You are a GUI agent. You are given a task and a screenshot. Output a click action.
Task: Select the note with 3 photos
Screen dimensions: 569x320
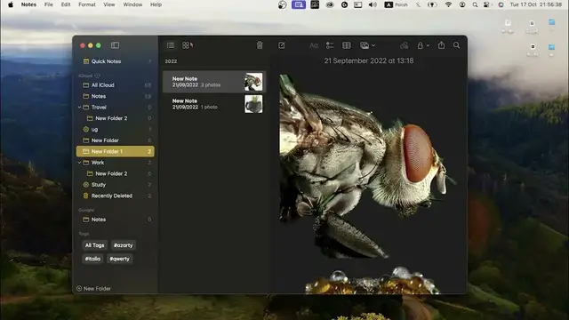pyautogui.click(x=214, y=82)
